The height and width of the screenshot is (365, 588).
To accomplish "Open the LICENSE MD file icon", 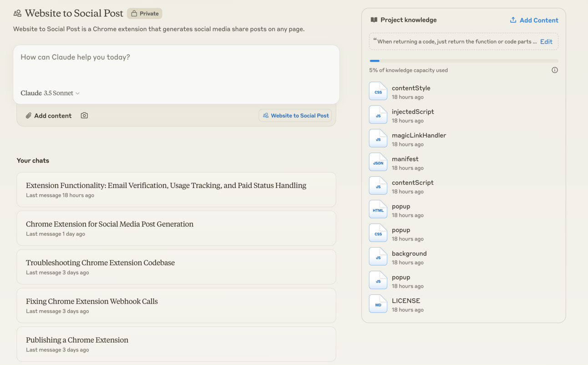I will click(x=378, y=304).
